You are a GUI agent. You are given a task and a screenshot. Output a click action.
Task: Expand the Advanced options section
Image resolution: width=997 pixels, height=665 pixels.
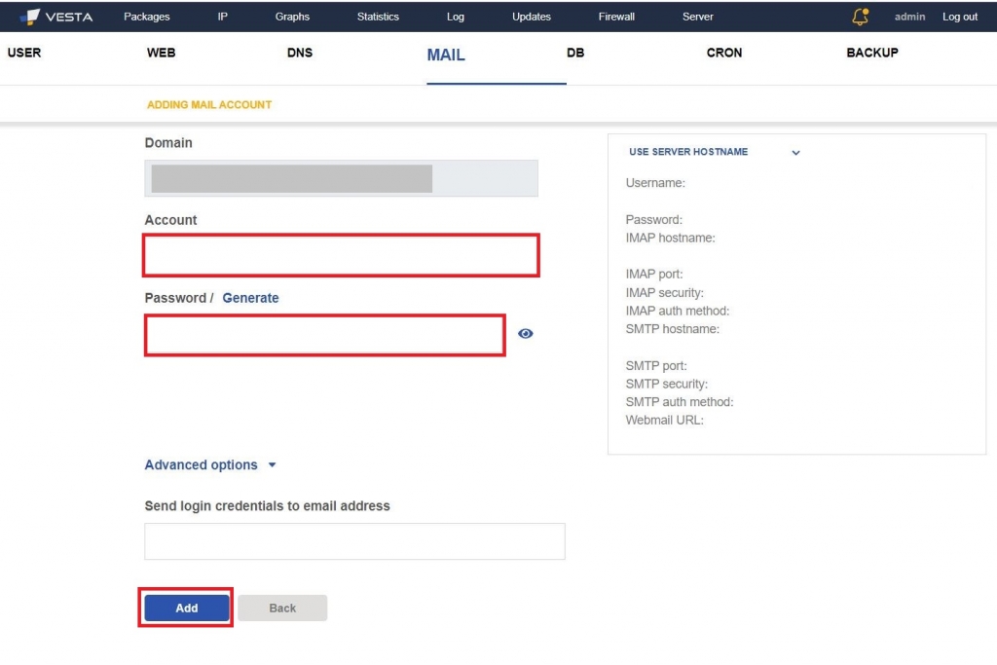210,464
